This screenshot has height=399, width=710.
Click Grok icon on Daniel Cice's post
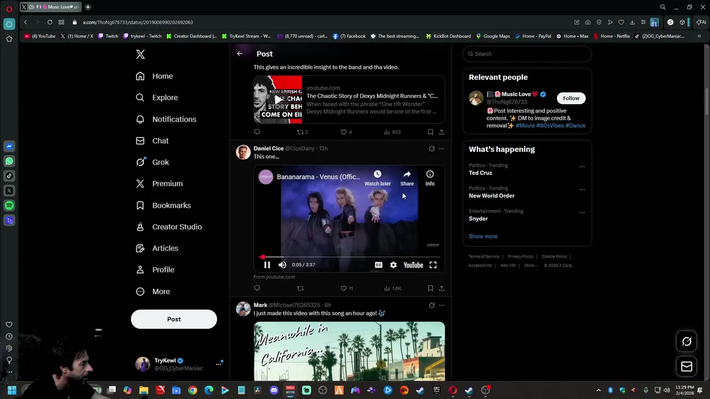pyautogui.click(x=432, y=149)
